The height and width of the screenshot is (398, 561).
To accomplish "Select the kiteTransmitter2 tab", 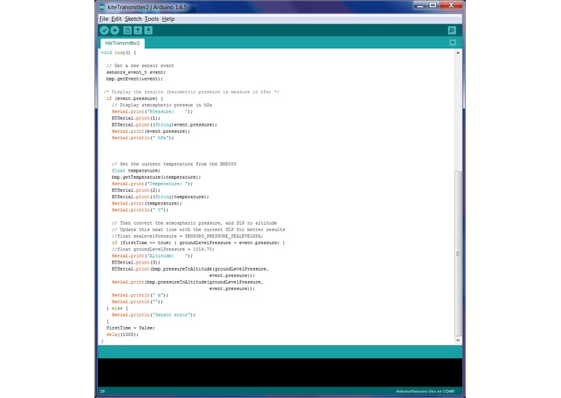I will pyautogui.click(x=123, y=44).
